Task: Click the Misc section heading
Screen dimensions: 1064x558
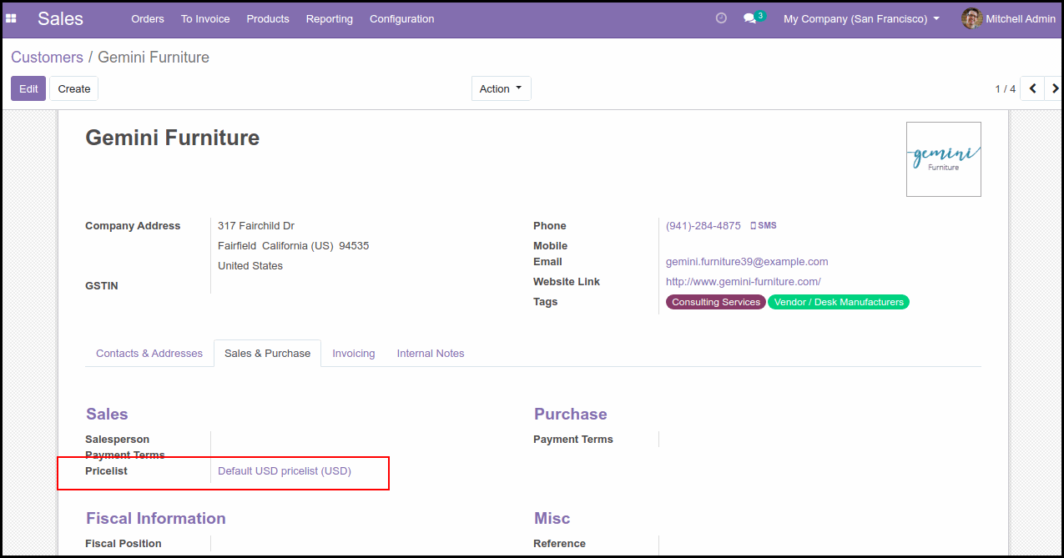Action: tap(552, 519)
